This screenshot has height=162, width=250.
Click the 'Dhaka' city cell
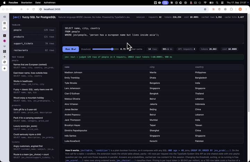tap(153, 78)
